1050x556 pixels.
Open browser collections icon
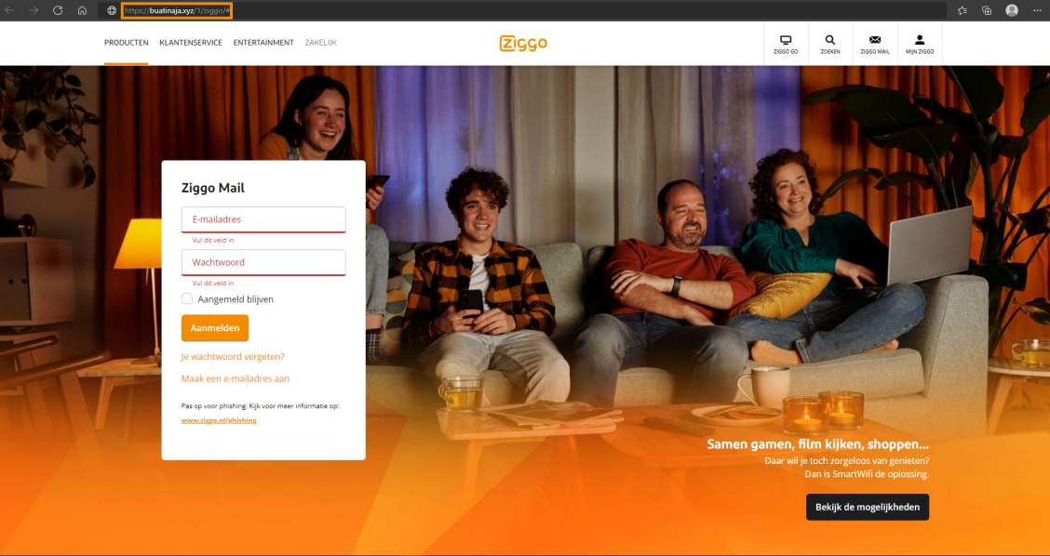click(987, 11)
